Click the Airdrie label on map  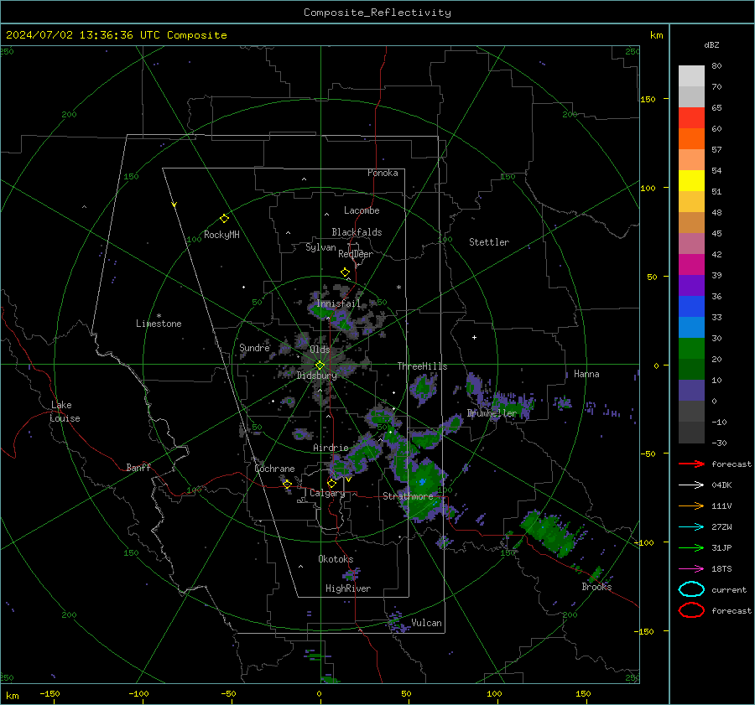point(331,448)
